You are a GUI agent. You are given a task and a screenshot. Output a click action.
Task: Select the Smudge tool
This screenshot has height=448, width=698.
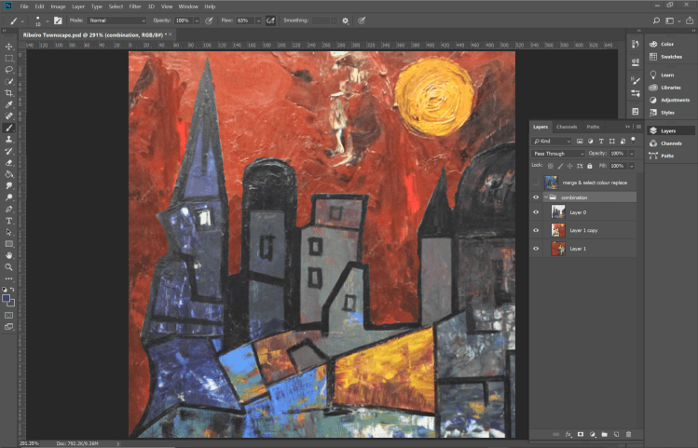pos(9,186)
